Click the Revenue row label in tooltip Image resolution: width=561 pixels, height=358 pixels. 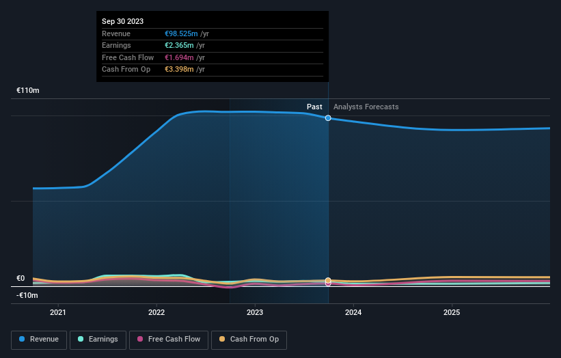point(116,33)
